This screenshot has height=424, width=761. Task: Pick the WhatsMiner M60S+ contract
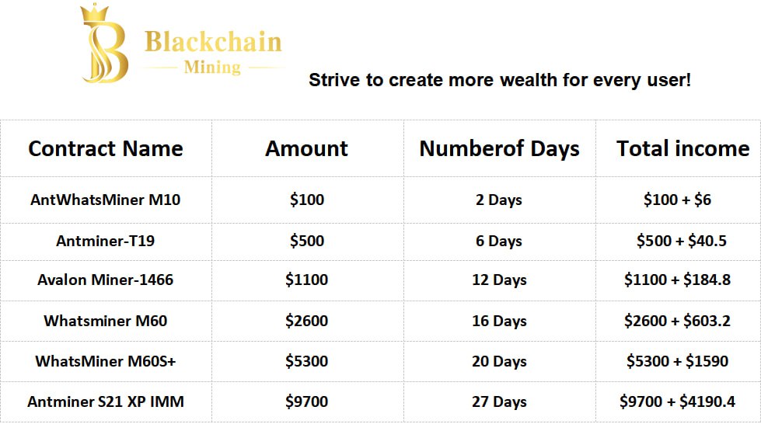[x=106, y=361]
